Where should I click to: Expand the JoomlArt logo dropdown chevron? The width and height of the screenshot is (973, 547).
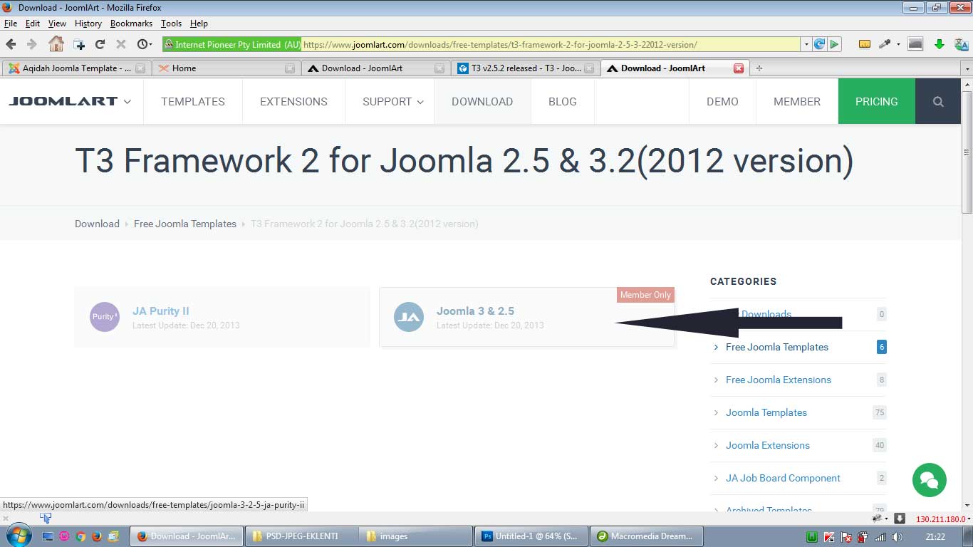(128, 102)
